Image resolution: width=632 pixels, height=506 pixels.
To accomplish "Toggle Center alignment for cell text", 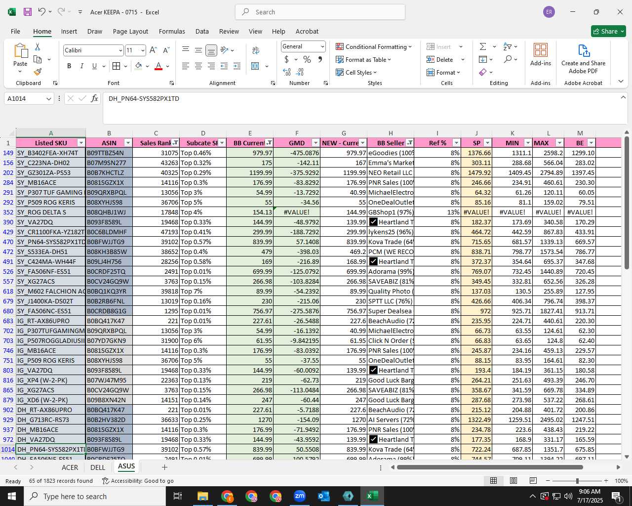I will pyautogui.click(x=198, y=66).
